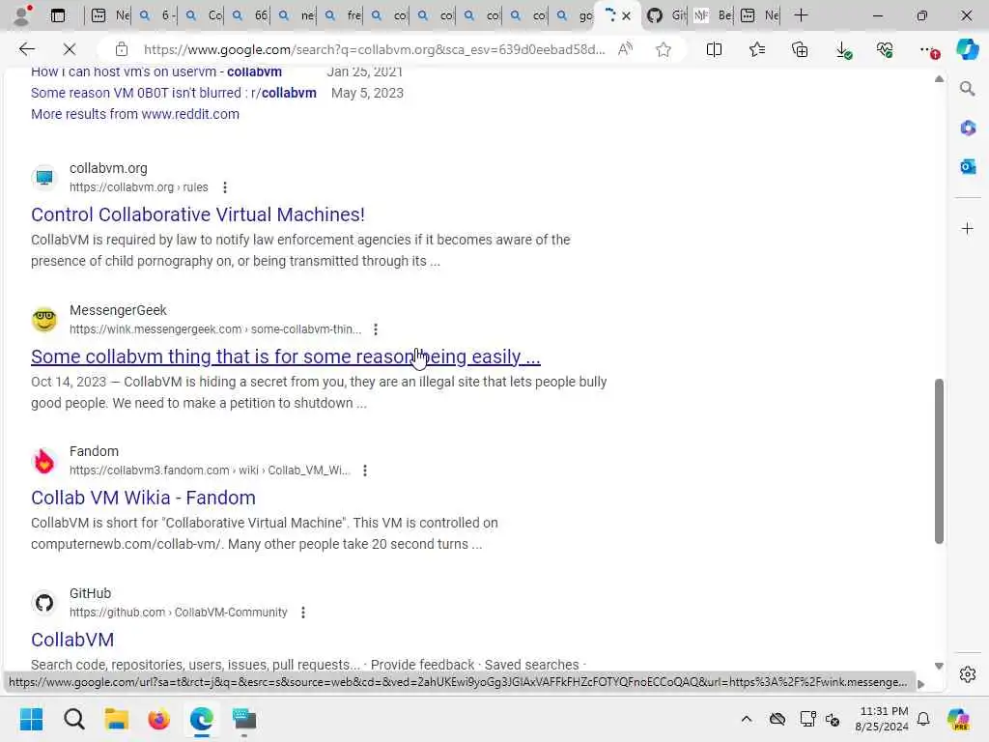Click the scroll up arrow
989x742 pixels.
click(x=939, y=79)
